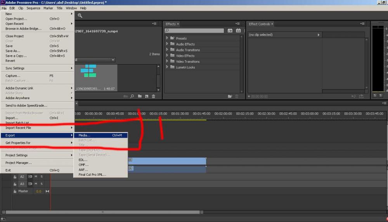Click Accelerated Effects filter icon in Effects panel
Screen dimensions: 388x222
coord(230,30)
